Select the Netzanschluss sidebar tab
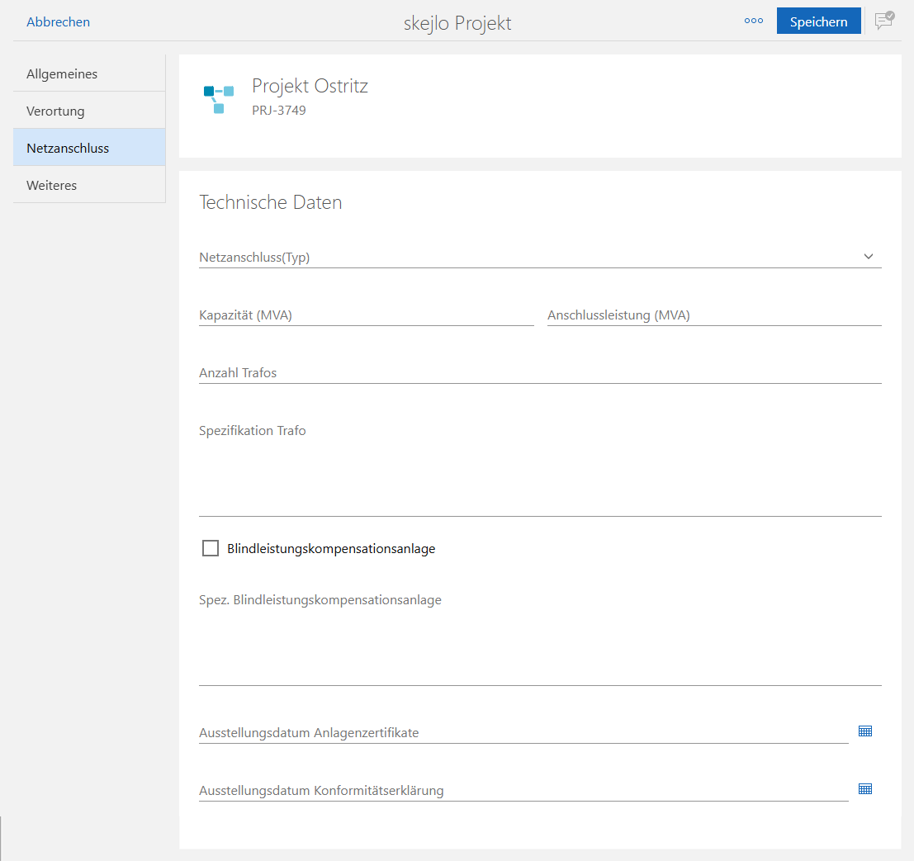This screenshot has height=861, width=914. 89,149
